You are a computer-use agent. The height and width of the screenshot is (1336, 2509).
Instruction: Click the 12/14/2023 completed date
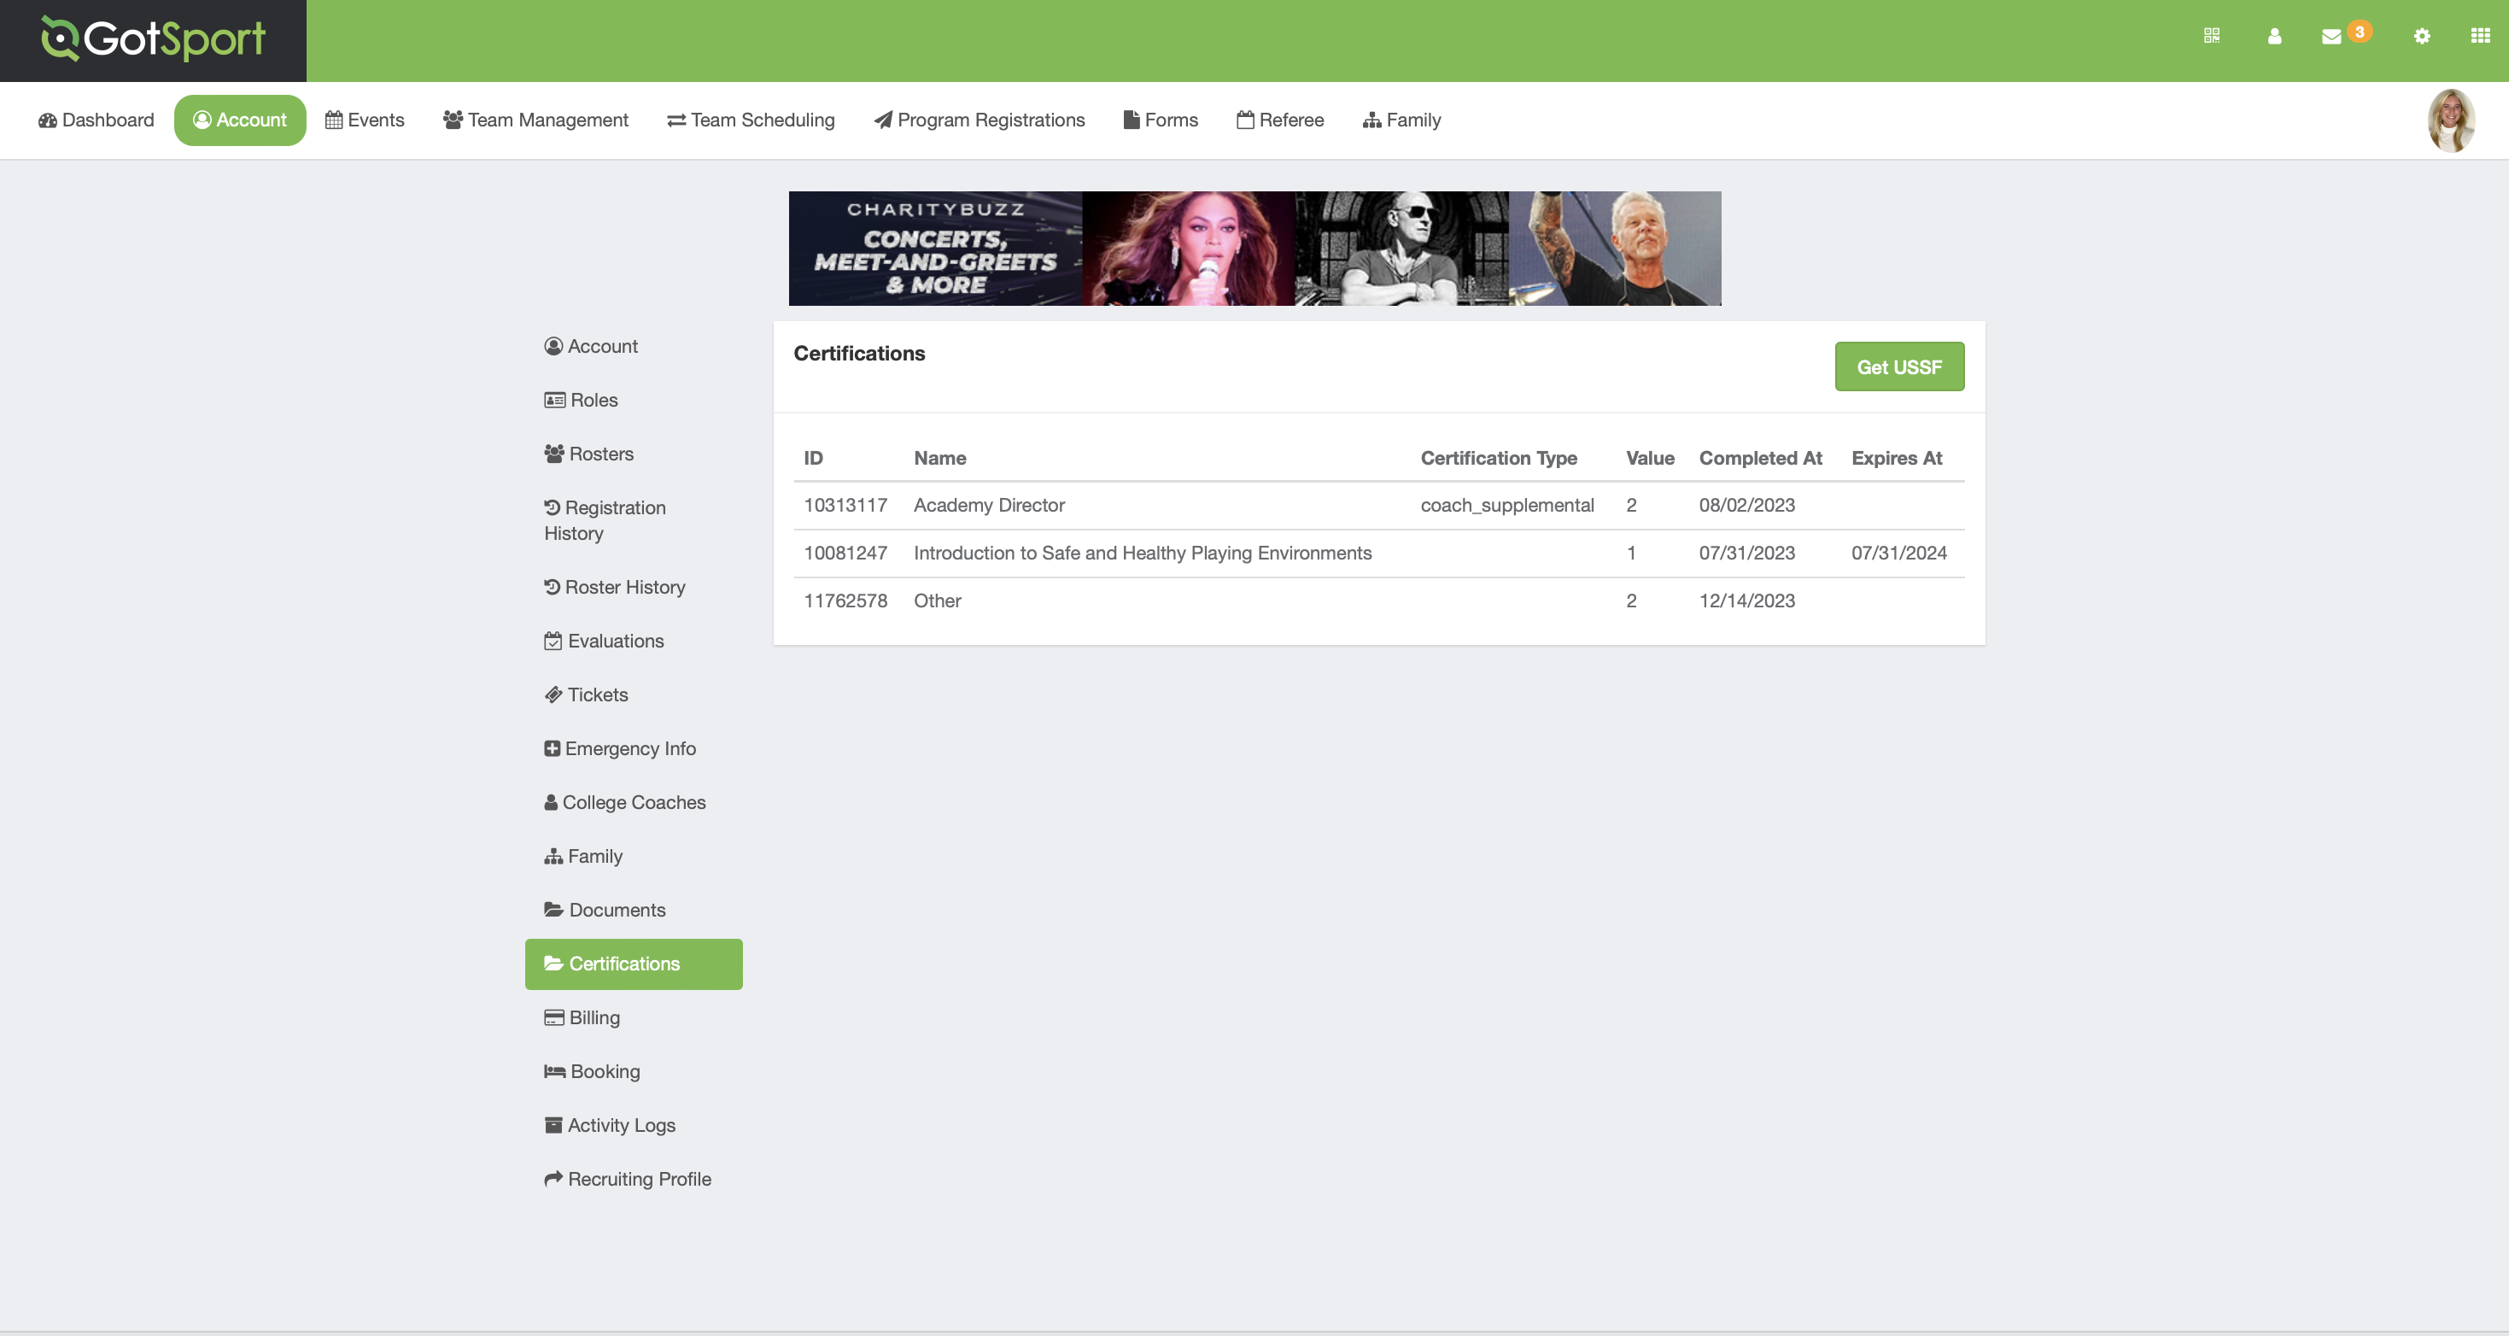click(1746, 601)
